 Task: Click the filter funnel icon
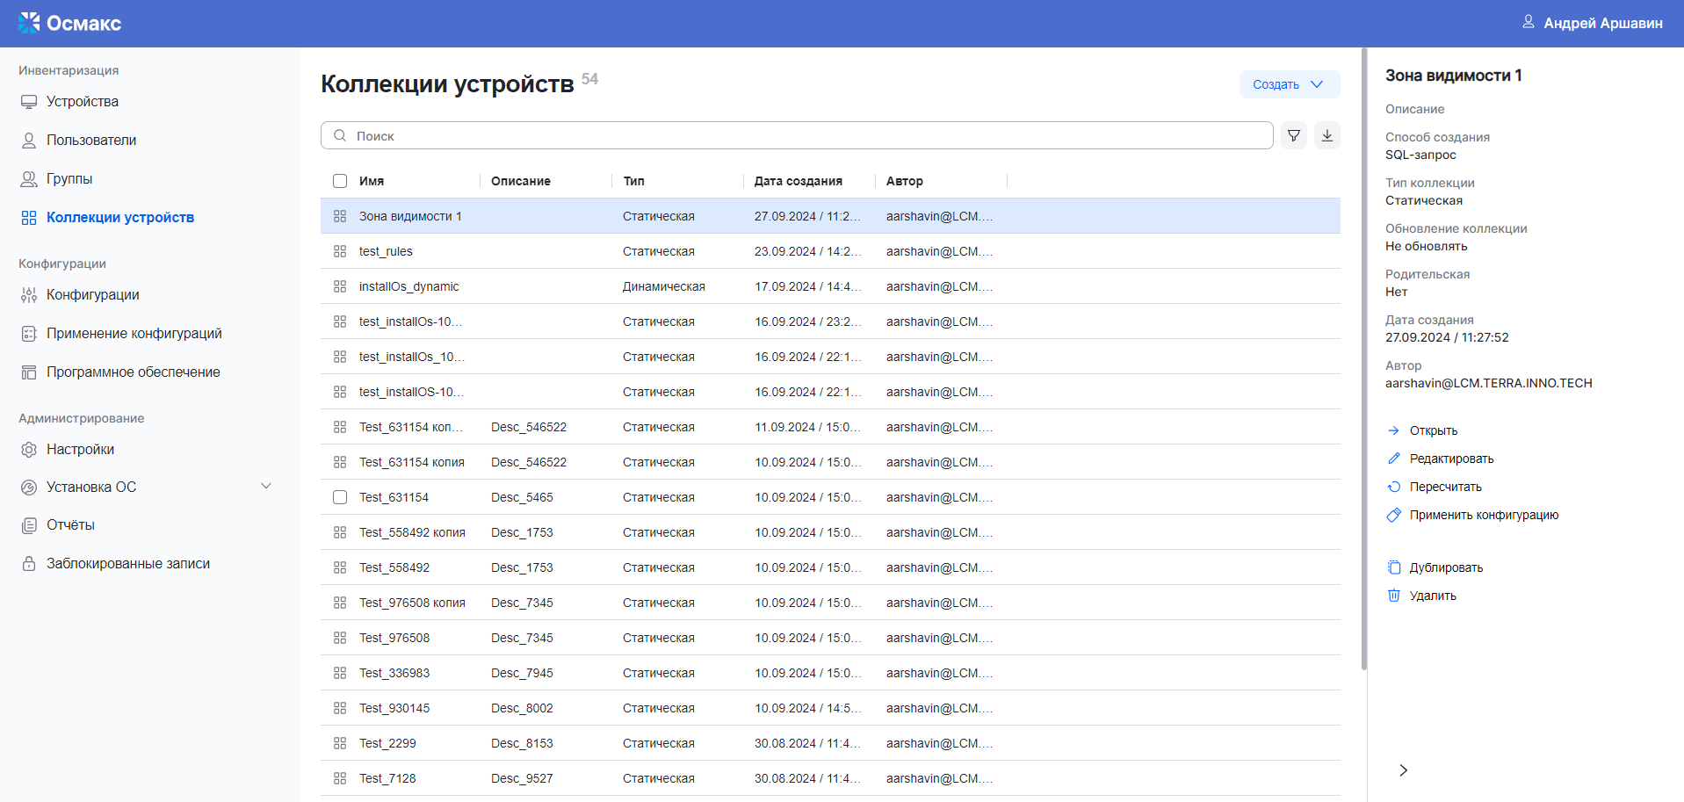click(x=1293, y=136)
